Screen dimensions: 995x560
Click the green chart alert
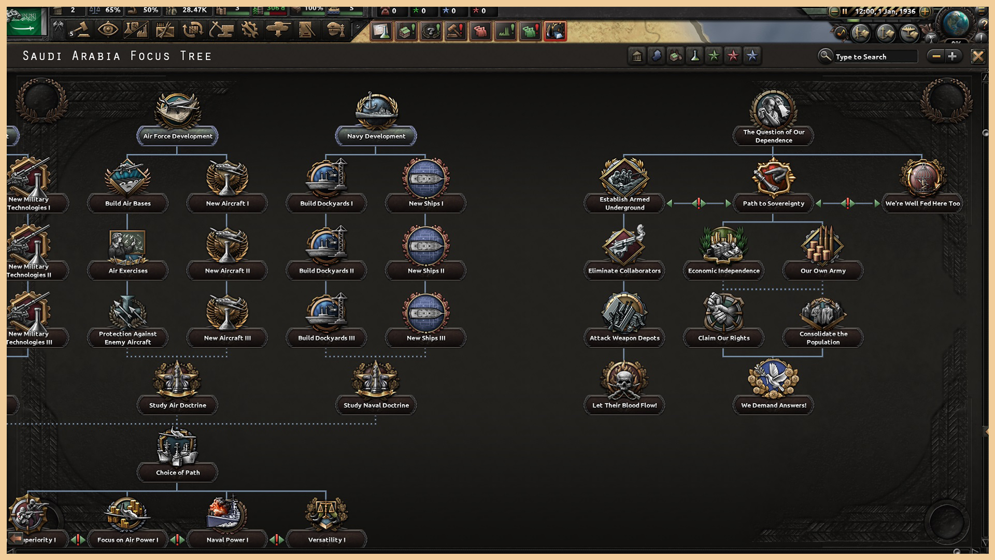click(x=506, y=31)
